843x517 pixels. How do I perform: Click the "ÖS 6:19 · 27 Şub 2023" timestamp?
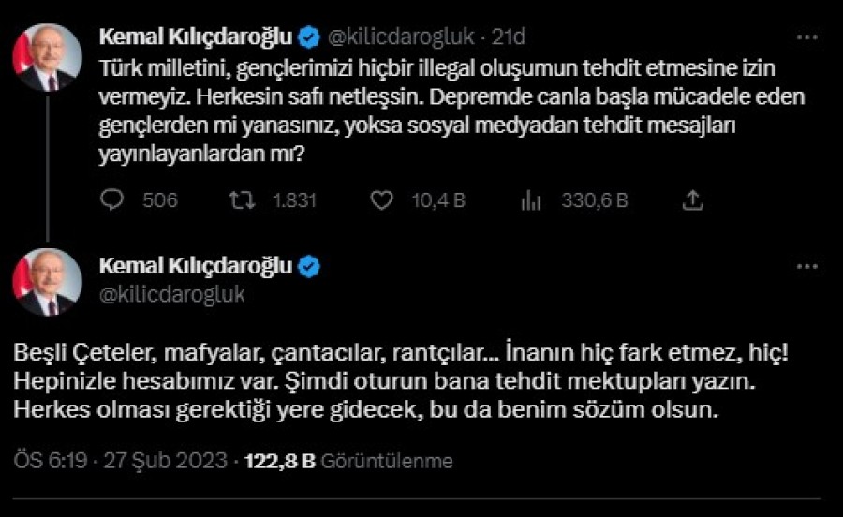pyautogui.click(x=121, y=461)
